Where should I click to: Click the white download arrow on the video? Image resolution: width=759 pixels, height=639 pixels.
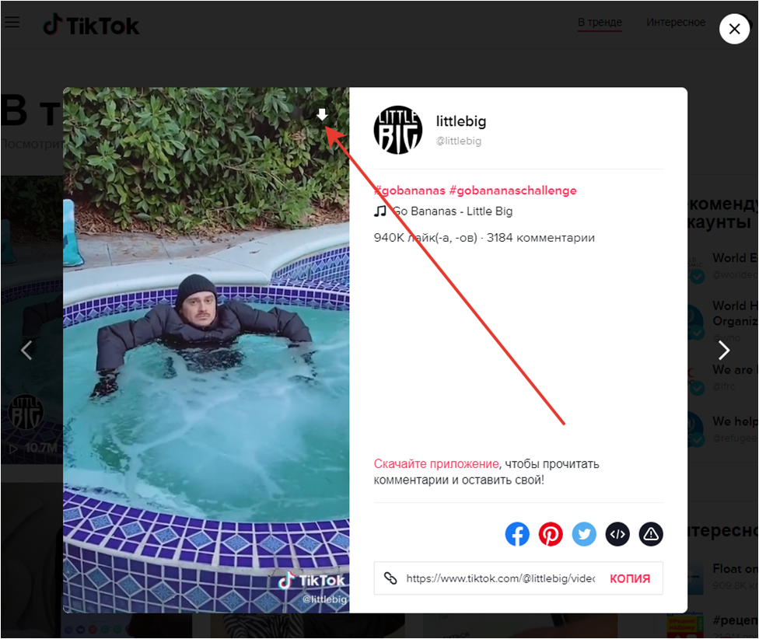pos(322,114)
